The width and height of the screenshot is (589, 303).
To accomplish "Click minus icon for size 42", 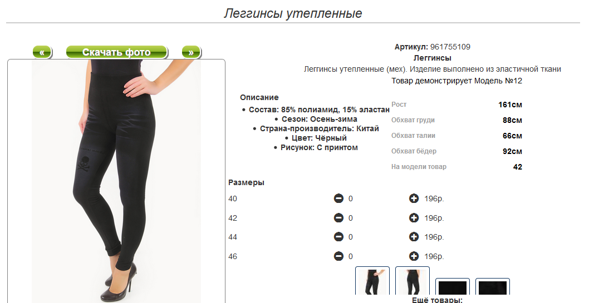I will (338, 218).
